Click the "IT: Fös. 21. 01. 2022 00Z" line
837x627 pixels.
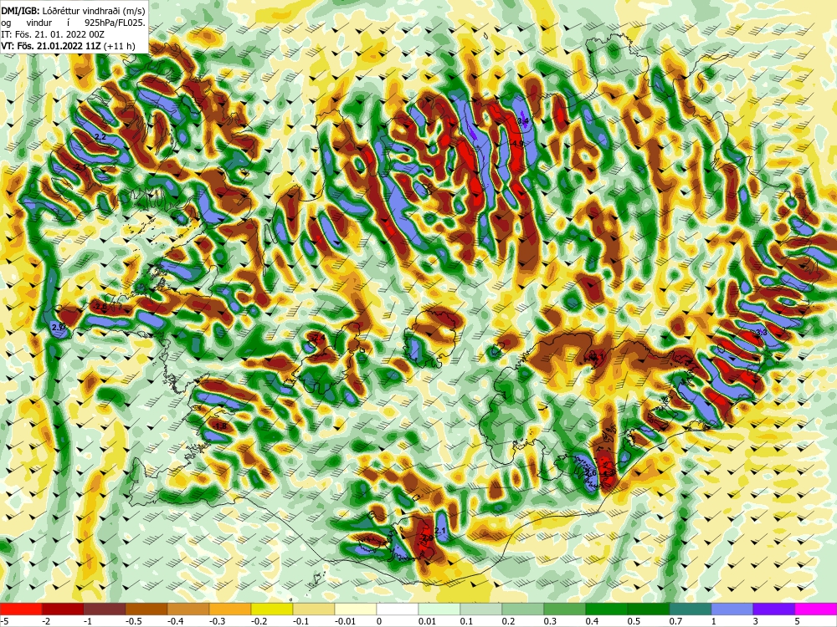pyautogui.click(x=53, y=34)
